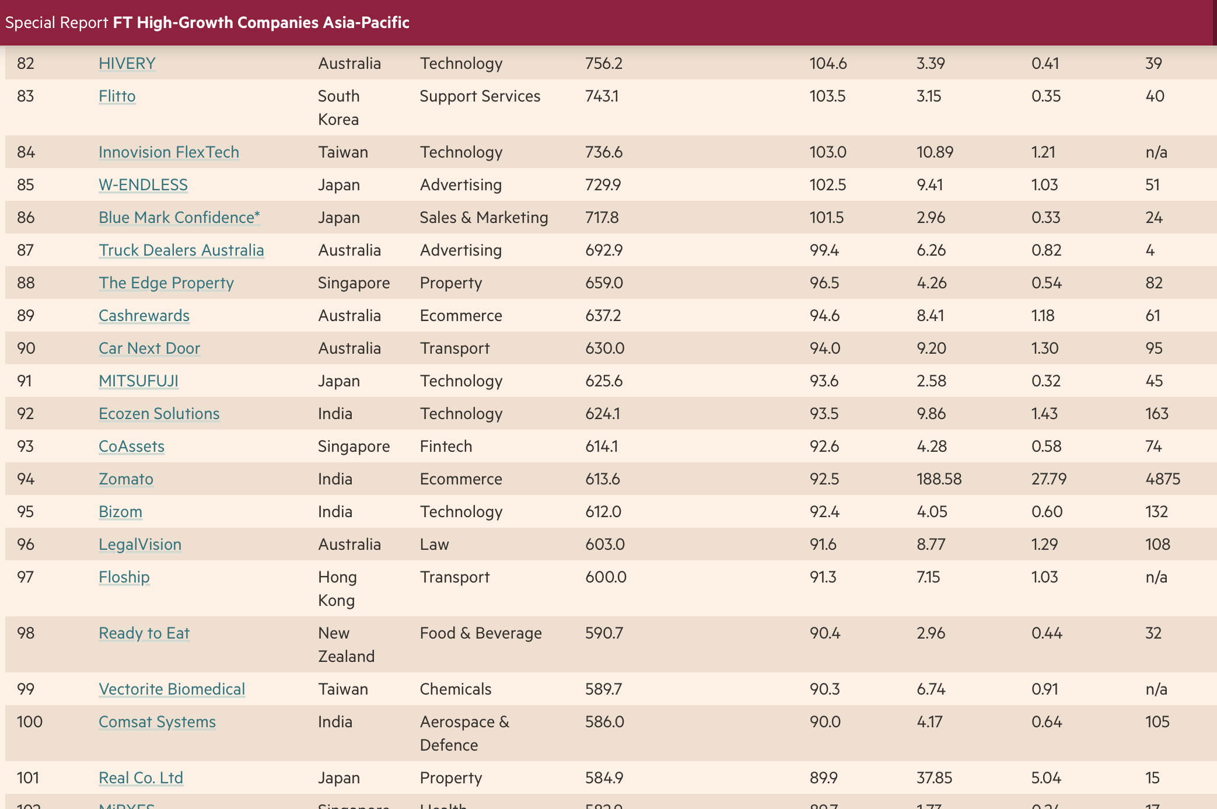
Task: Open the Cashrewards link
Action: pos(144,315)
